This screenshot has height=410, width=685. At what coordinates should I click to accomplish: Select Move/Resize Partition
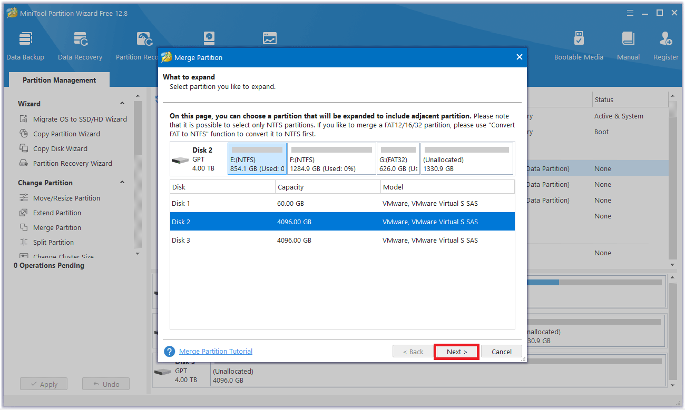(66, 198)
